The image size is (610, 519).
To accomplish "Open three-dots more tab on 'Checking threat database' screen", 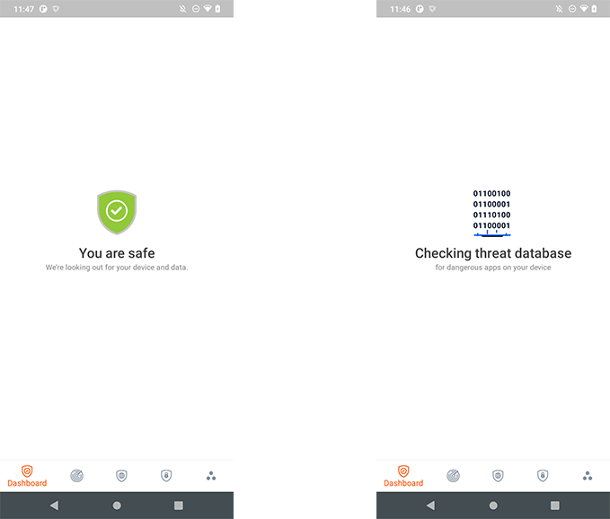I will tap(588, 476).
